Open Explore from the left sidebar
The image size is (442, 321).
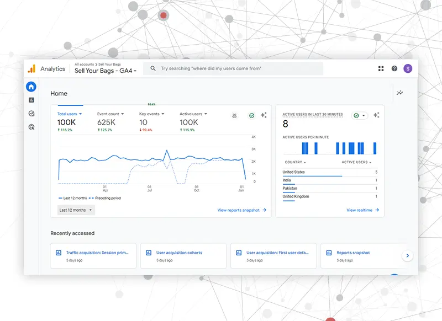click(x=31, y=113)
